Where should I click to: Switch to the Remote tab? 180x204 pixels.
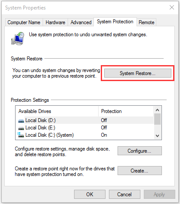[146, 22]
